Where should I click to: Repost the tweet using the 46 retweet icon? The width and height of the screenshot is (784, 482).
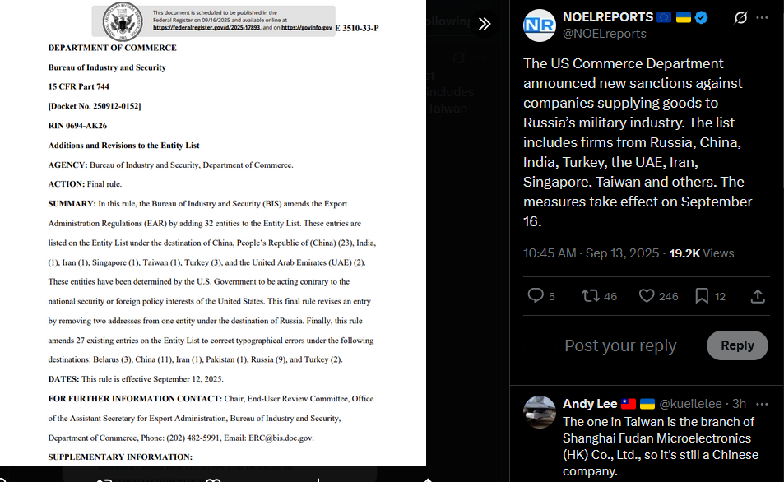coord(591,295)
